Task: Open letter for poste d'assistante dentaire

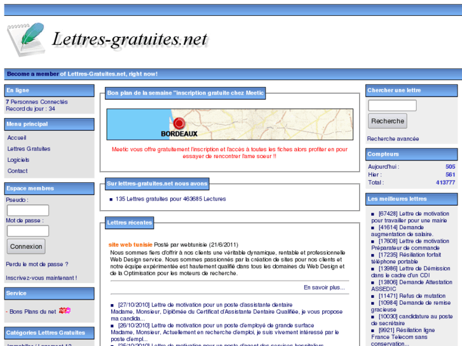Action: pos(205,305)
